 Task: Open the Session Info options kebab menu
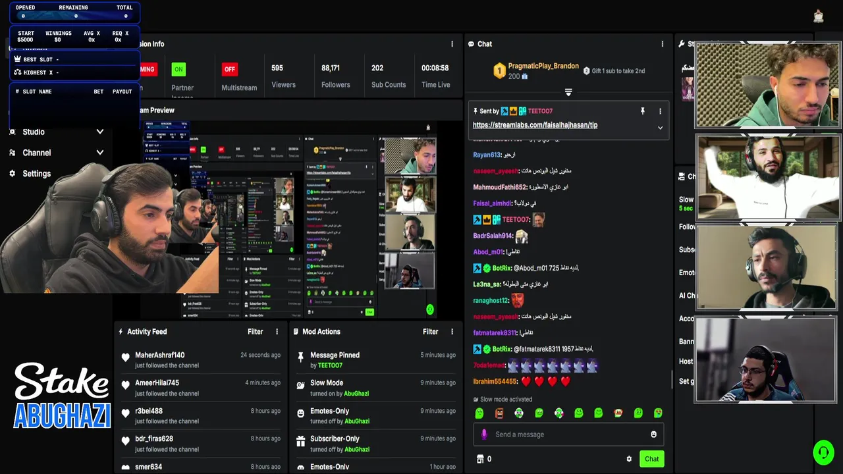[452, 44]
